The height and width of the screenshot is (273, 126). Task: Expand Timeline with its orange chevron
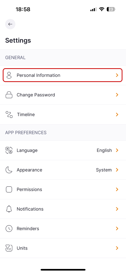(117, 115)
